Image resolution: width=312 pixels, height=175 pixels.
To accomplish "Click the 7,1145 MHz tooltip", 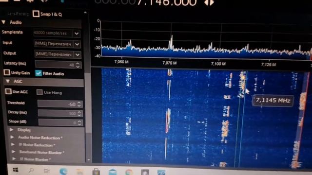I will [273, 101].
